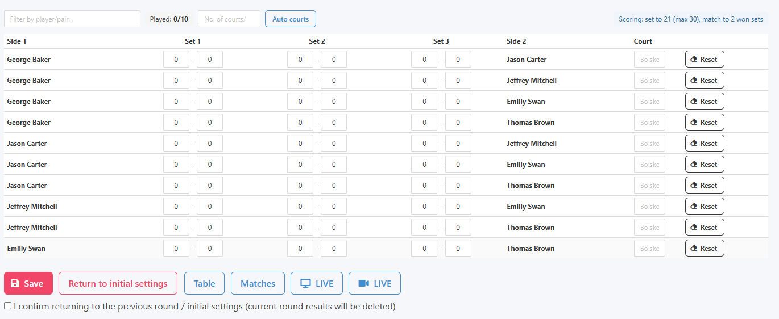Select Set 1 Side 1 score, Carter vs Brown

tap(176, 185)
